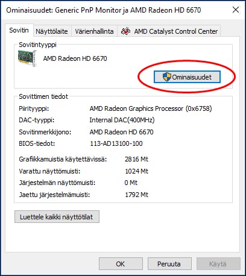Click the dialog title bar text
246x276 pixels.
tap(104, 10)
